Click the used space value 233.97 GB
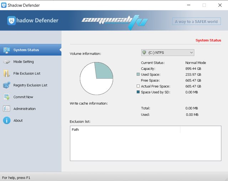The height and width of the screenshot is (181, 228). pyautogui.click(x=193, y=74)
